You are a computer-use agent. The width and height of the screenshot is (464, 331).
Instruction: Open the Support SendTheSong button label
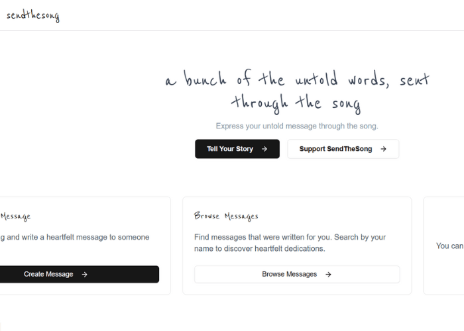pos(336,149)
